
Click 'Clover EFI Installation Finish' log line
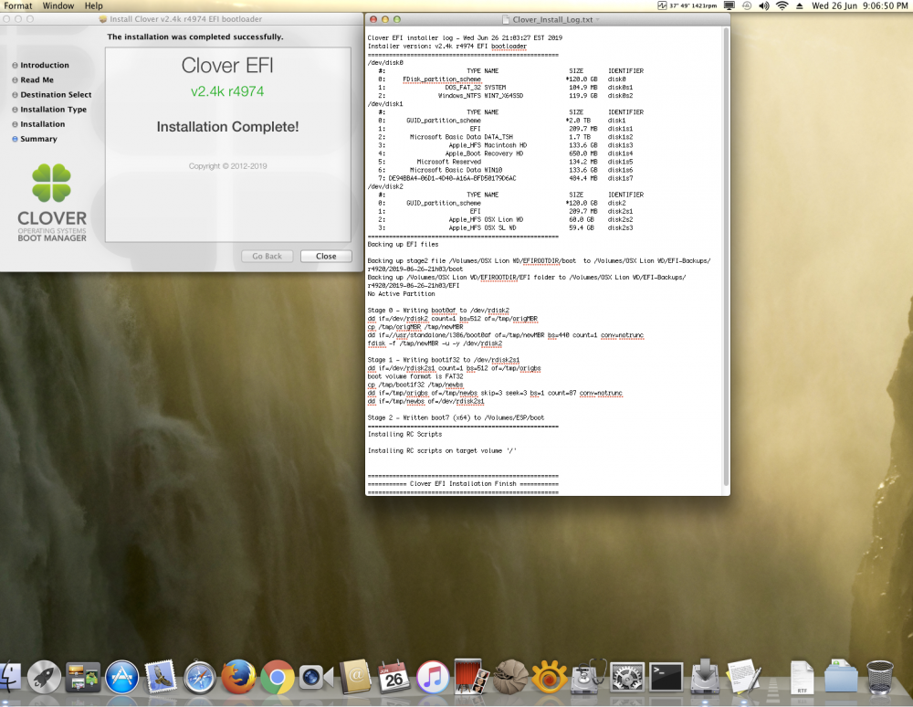pyautogui.click(x=463, y=484)
